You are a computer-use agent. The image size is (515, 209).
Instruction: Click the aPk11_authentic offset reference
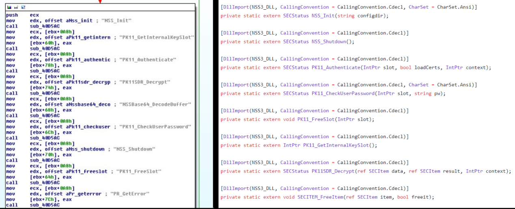(x=93, y=60)
